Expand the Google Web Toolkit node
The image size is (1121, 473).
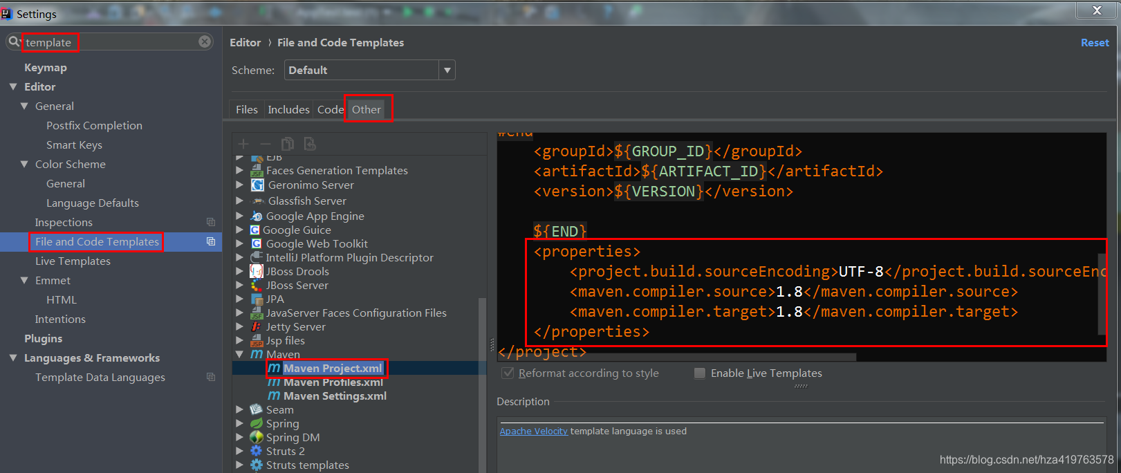pyautogui.click(x=240, y=244)
